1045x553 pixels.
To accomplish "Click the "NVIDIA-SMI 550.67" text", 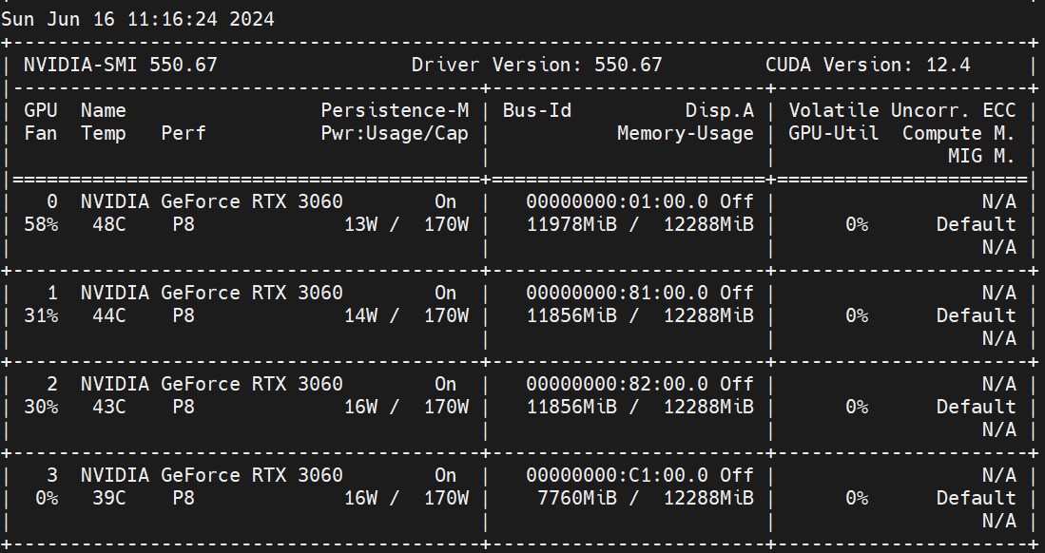I will tap(121, 65).
